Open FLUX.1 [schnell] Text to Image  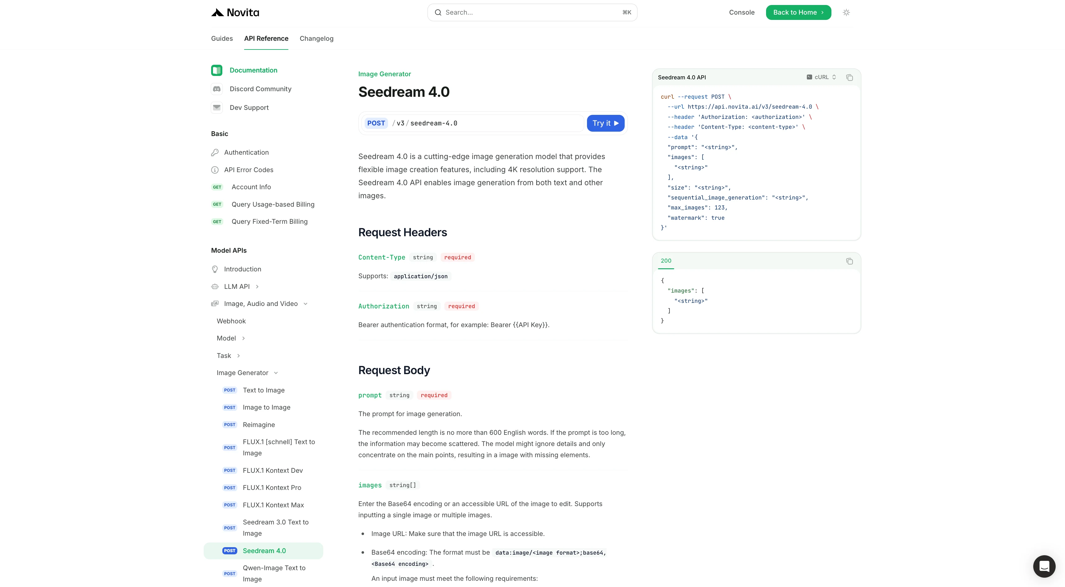click(279, 447)
